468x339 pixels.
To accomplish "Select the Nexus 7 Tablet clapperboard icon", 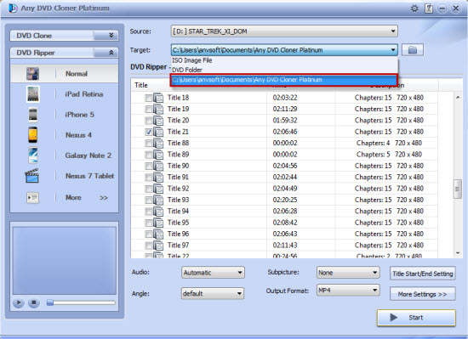I will click(x=31, y=176).
